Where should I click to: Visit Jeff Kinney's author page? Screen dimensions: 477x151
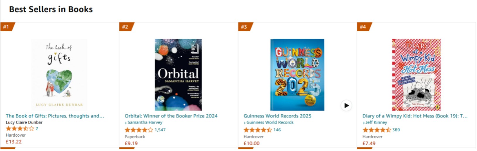[376, 122]
